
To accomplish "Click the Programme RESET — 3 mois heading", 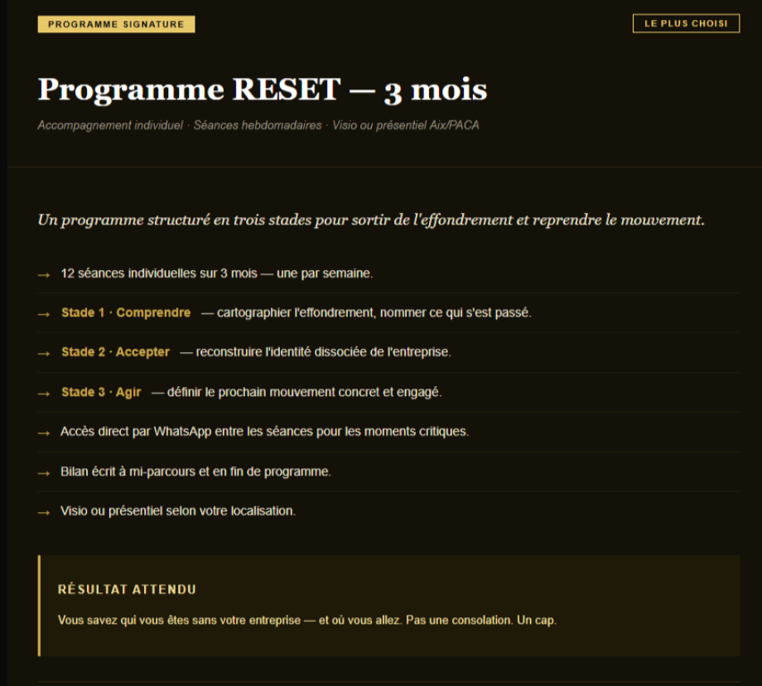I will coord(262,89).
